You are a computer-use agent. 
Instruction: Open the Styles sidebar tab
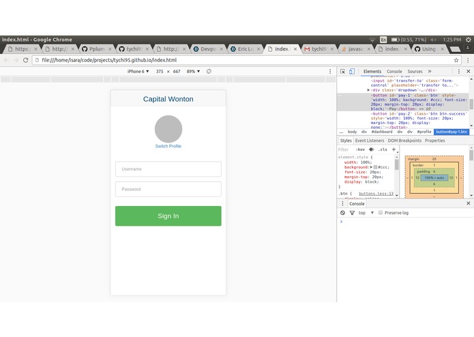tap(346, 141)
